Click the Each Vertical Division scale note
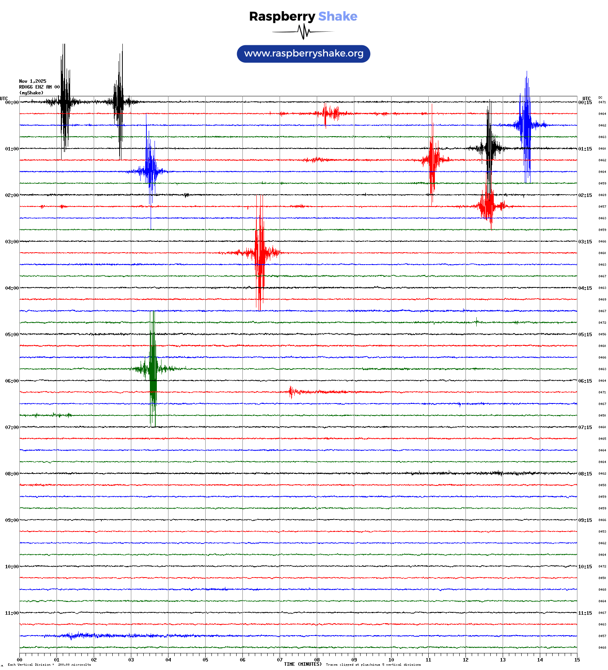 click(x=49, y=665)
